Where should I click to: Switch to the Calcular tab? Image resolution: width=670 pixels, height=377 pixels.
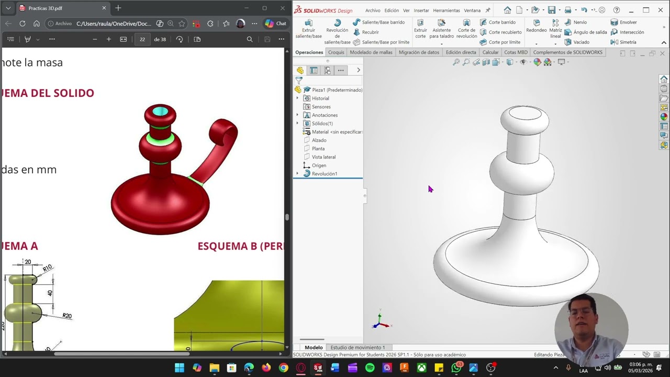(x=490, y=52)
